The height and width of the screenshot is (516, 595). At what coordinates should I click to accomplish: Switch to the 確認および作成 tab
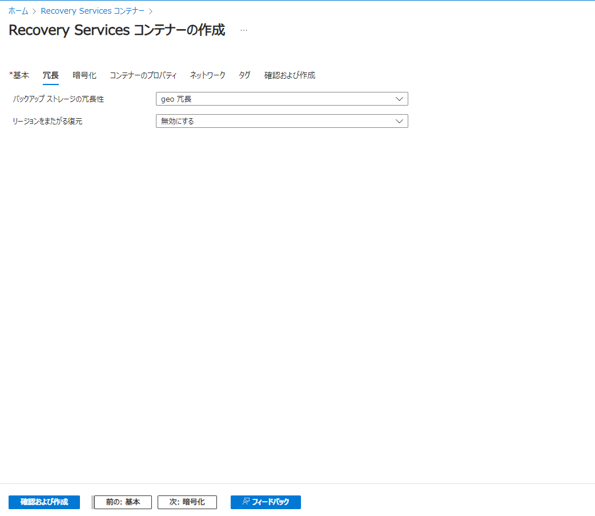tap(290, 75)
